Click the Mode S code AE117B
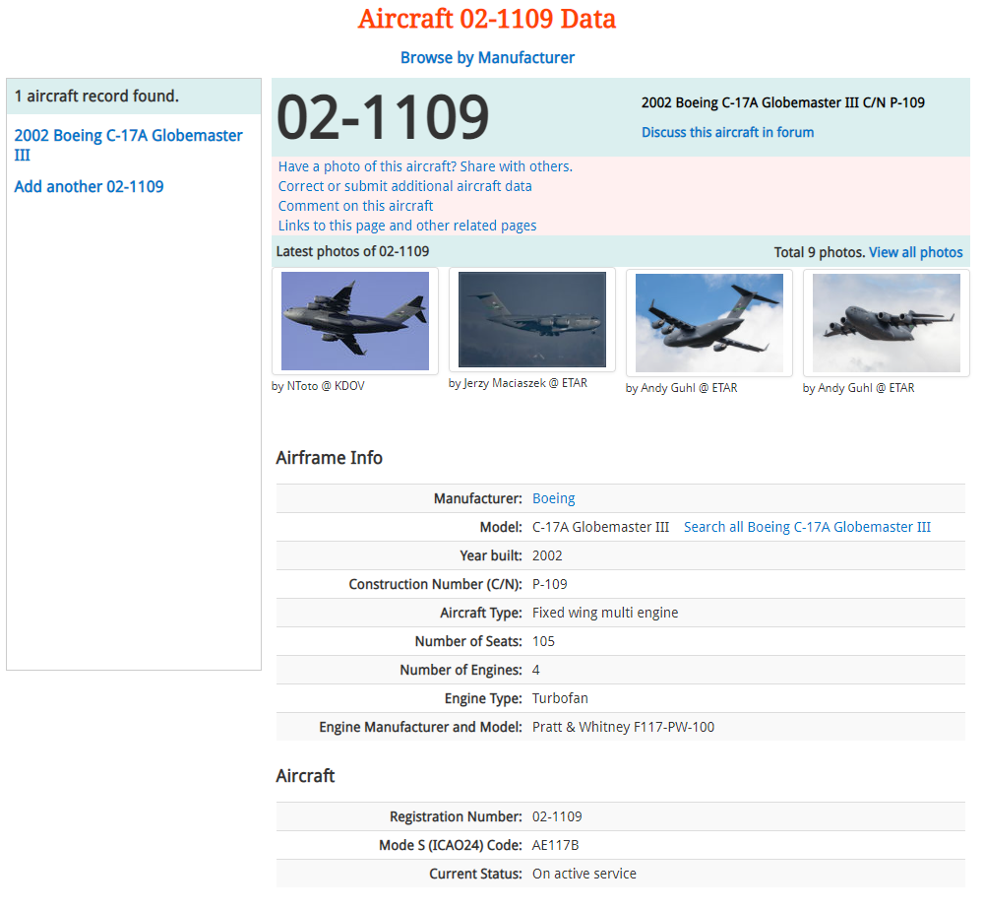984x910 pixels. 555,845
